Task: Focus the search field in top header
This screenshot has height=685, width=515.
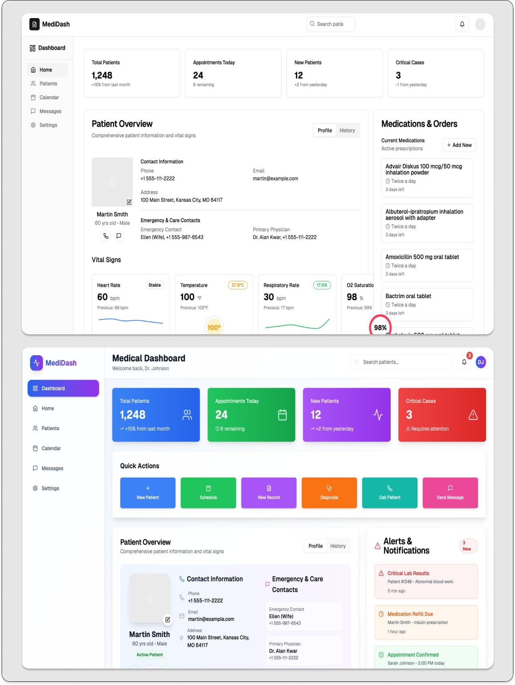Action: coord(330,24)
